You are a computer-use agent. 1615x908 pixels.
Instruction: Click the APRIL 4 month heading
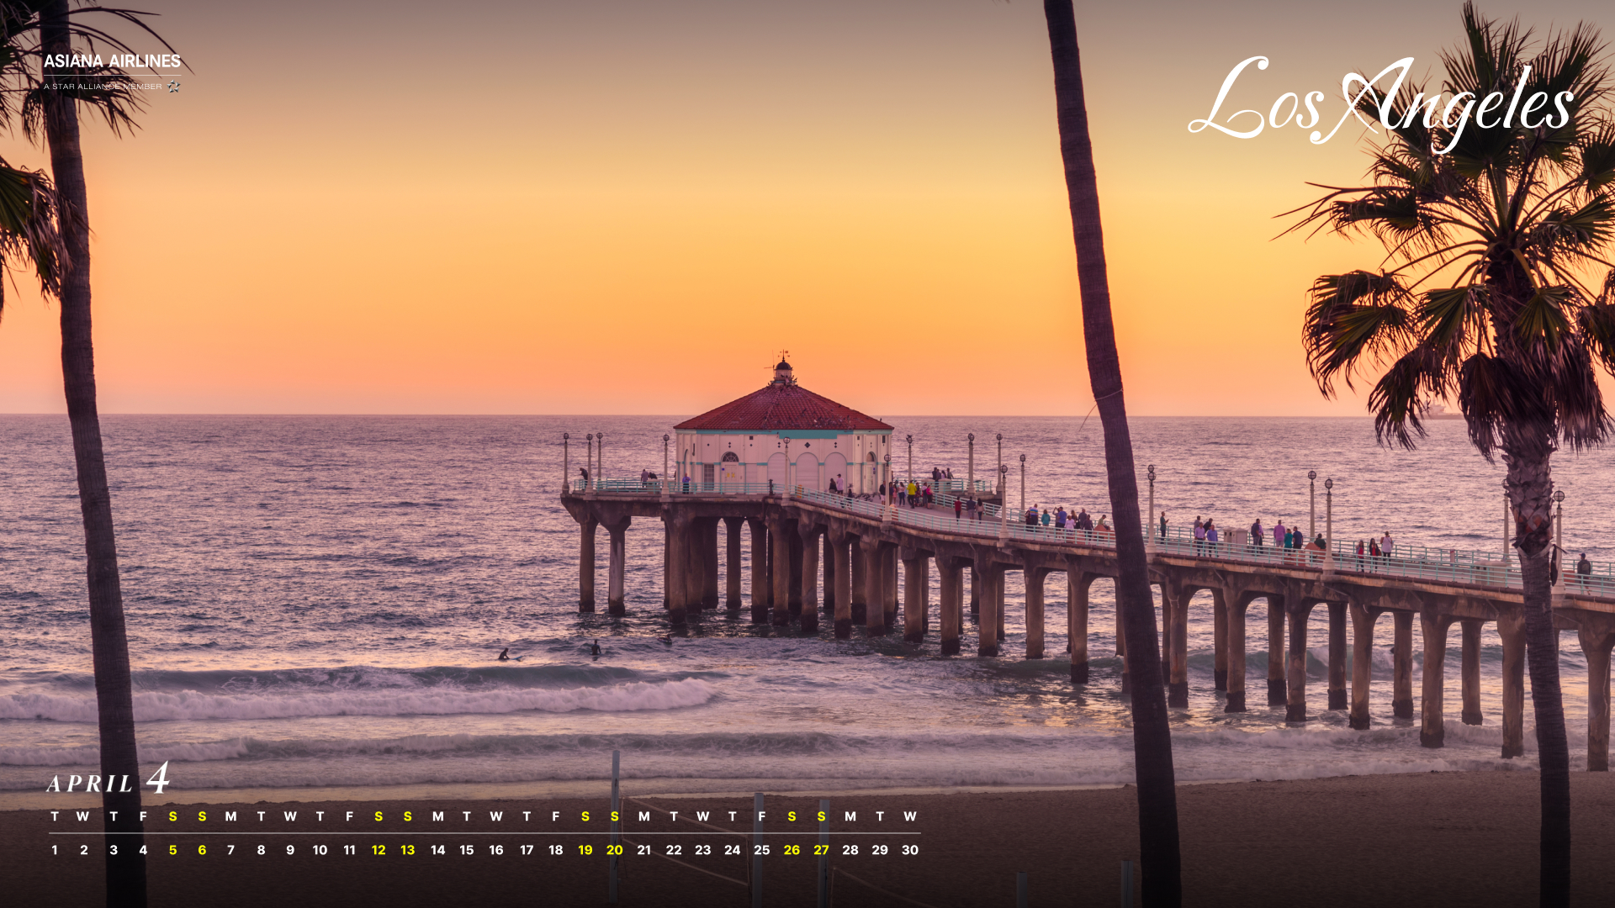pyautogui.click(x=109, y=780)
